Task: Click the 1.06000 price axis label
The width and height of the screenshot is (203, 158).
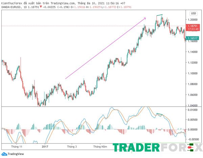Action: [x=193, y=95]
